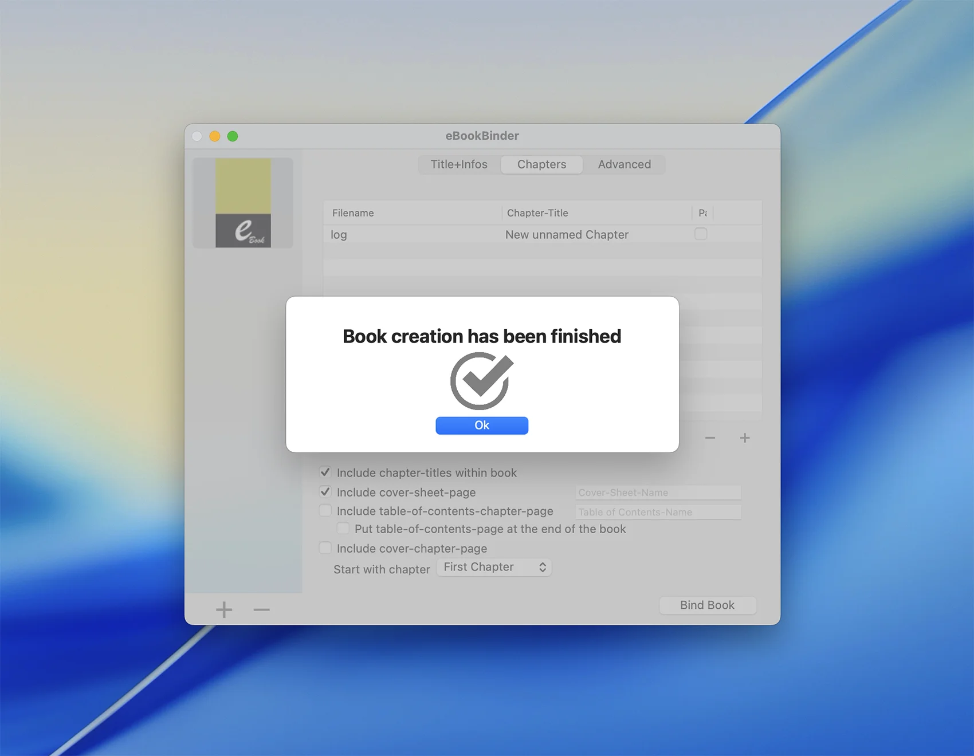The height and width of the screenshot is (756, 974).
Task: Toggle the checkbox in the log chapter row
Action: 700,234
